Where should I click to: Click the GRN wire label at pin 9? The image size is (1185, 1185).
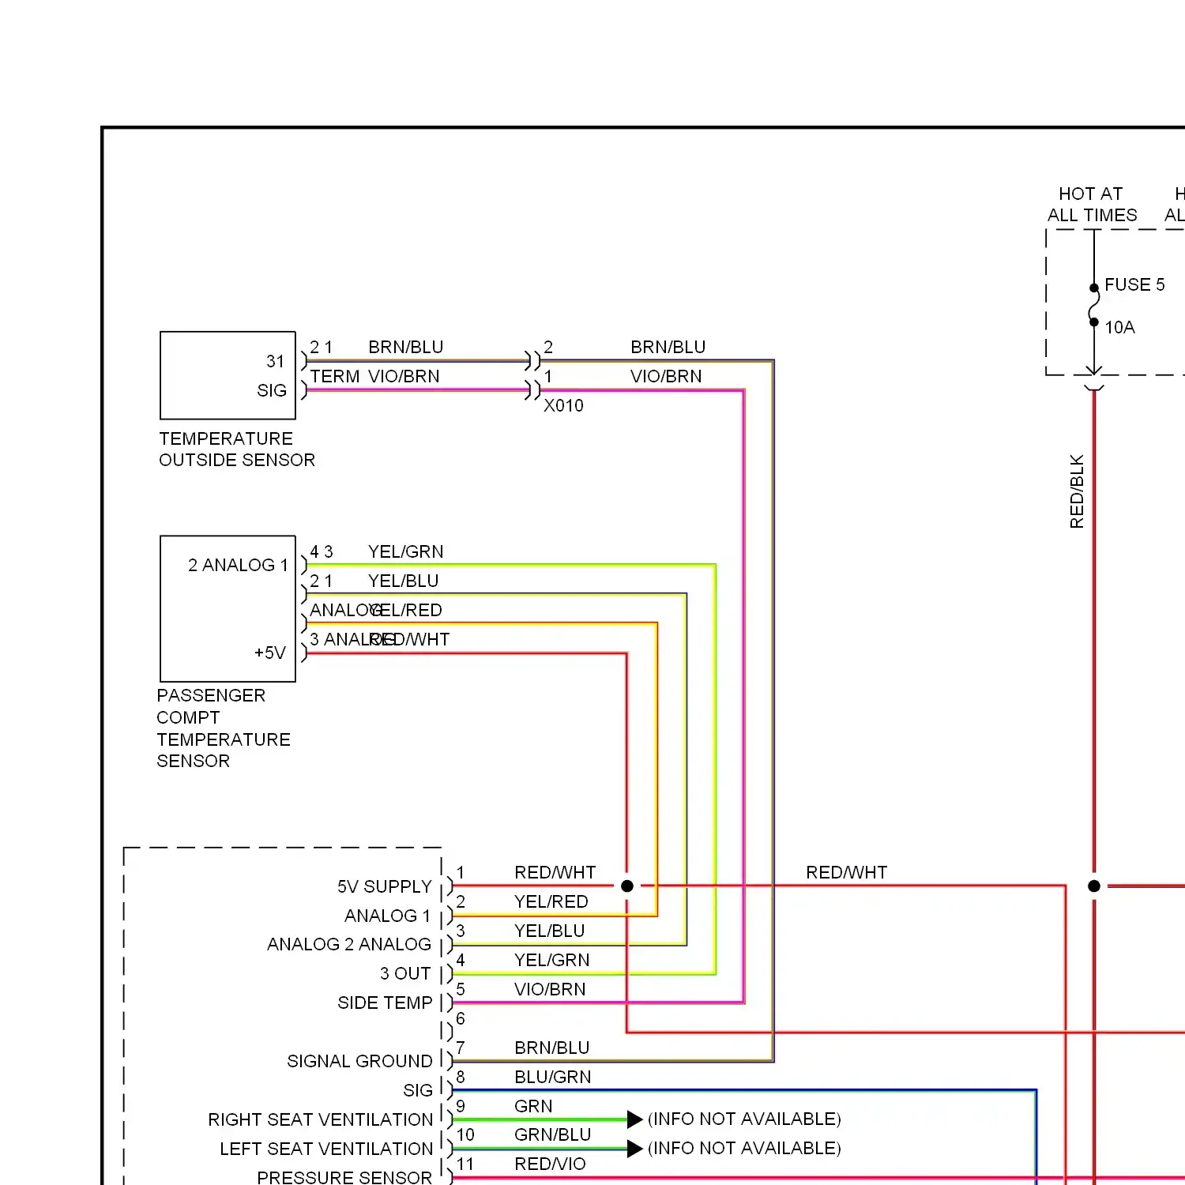tap(533, 1106)
